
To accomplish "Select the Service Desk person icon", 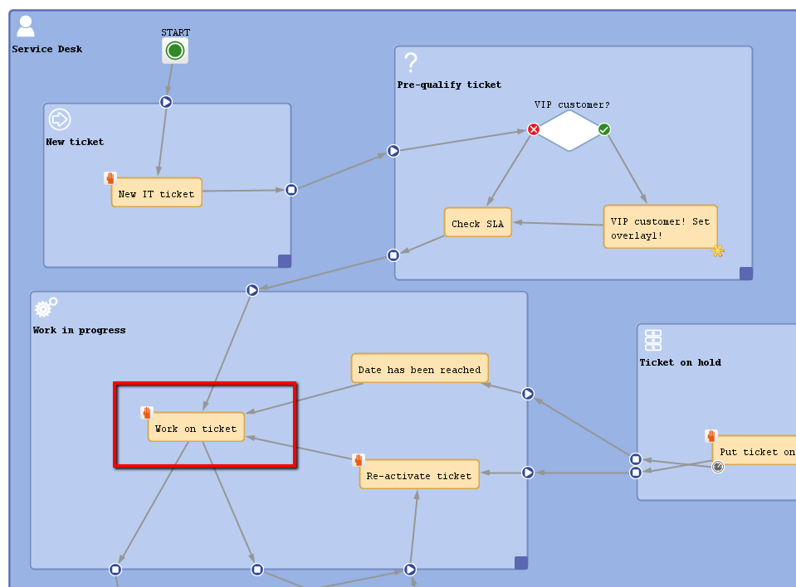I will pos(26,27).
